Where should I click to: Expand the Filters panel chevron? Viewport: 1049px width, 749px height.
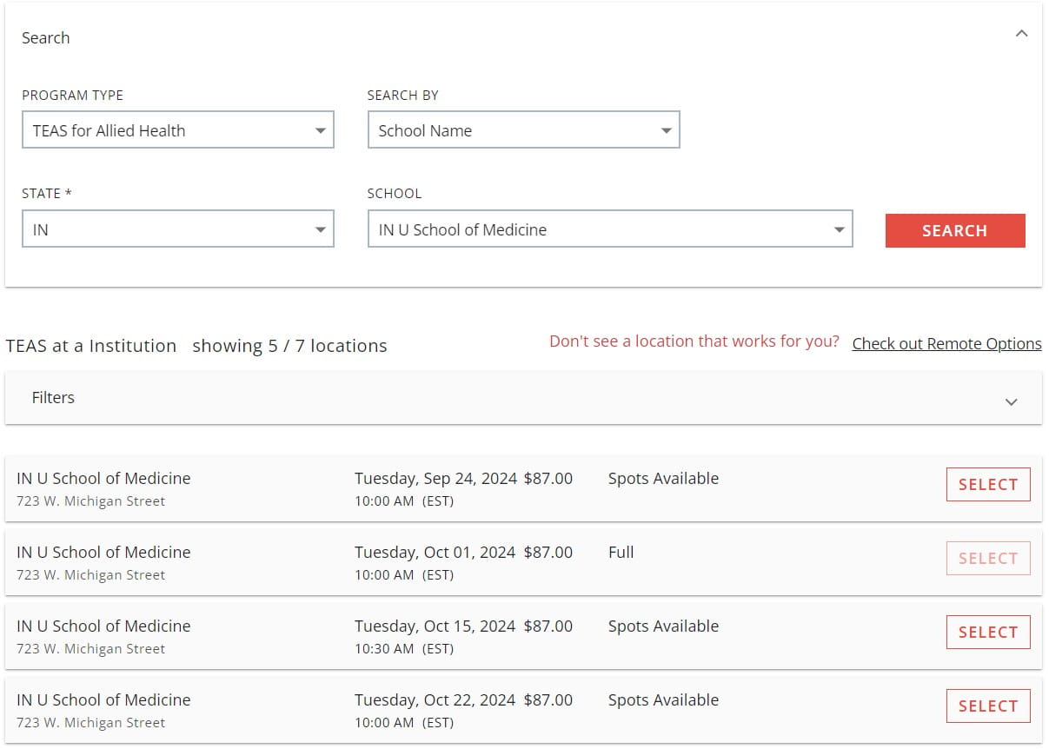(x=1011, y=401)
